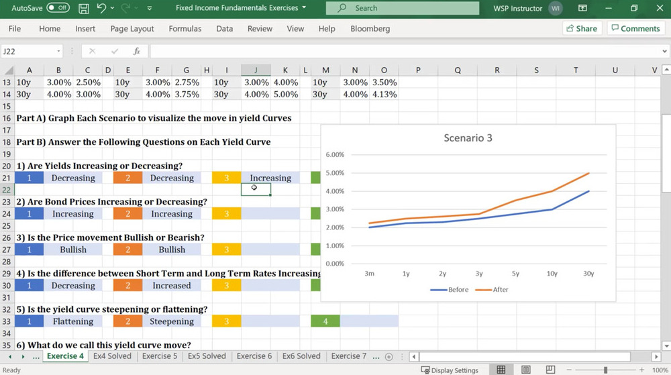Click the horizontal scrollbar left arrow
Viewport: 671px width, 375px height.
[x=413, y=357]
